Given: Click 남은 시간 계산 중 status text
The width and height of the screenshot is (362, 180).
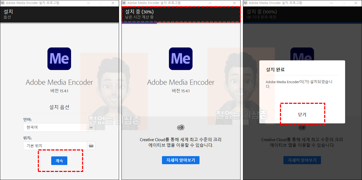Looking at the screenshot, I should [139, 17].
